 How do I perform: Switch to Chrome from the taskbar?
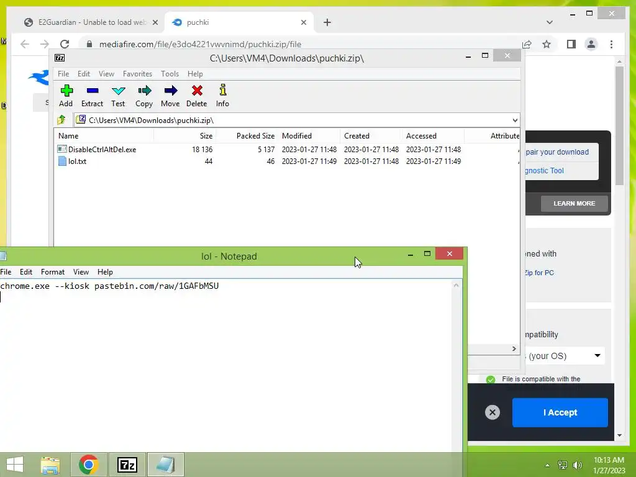pos(88,465)
